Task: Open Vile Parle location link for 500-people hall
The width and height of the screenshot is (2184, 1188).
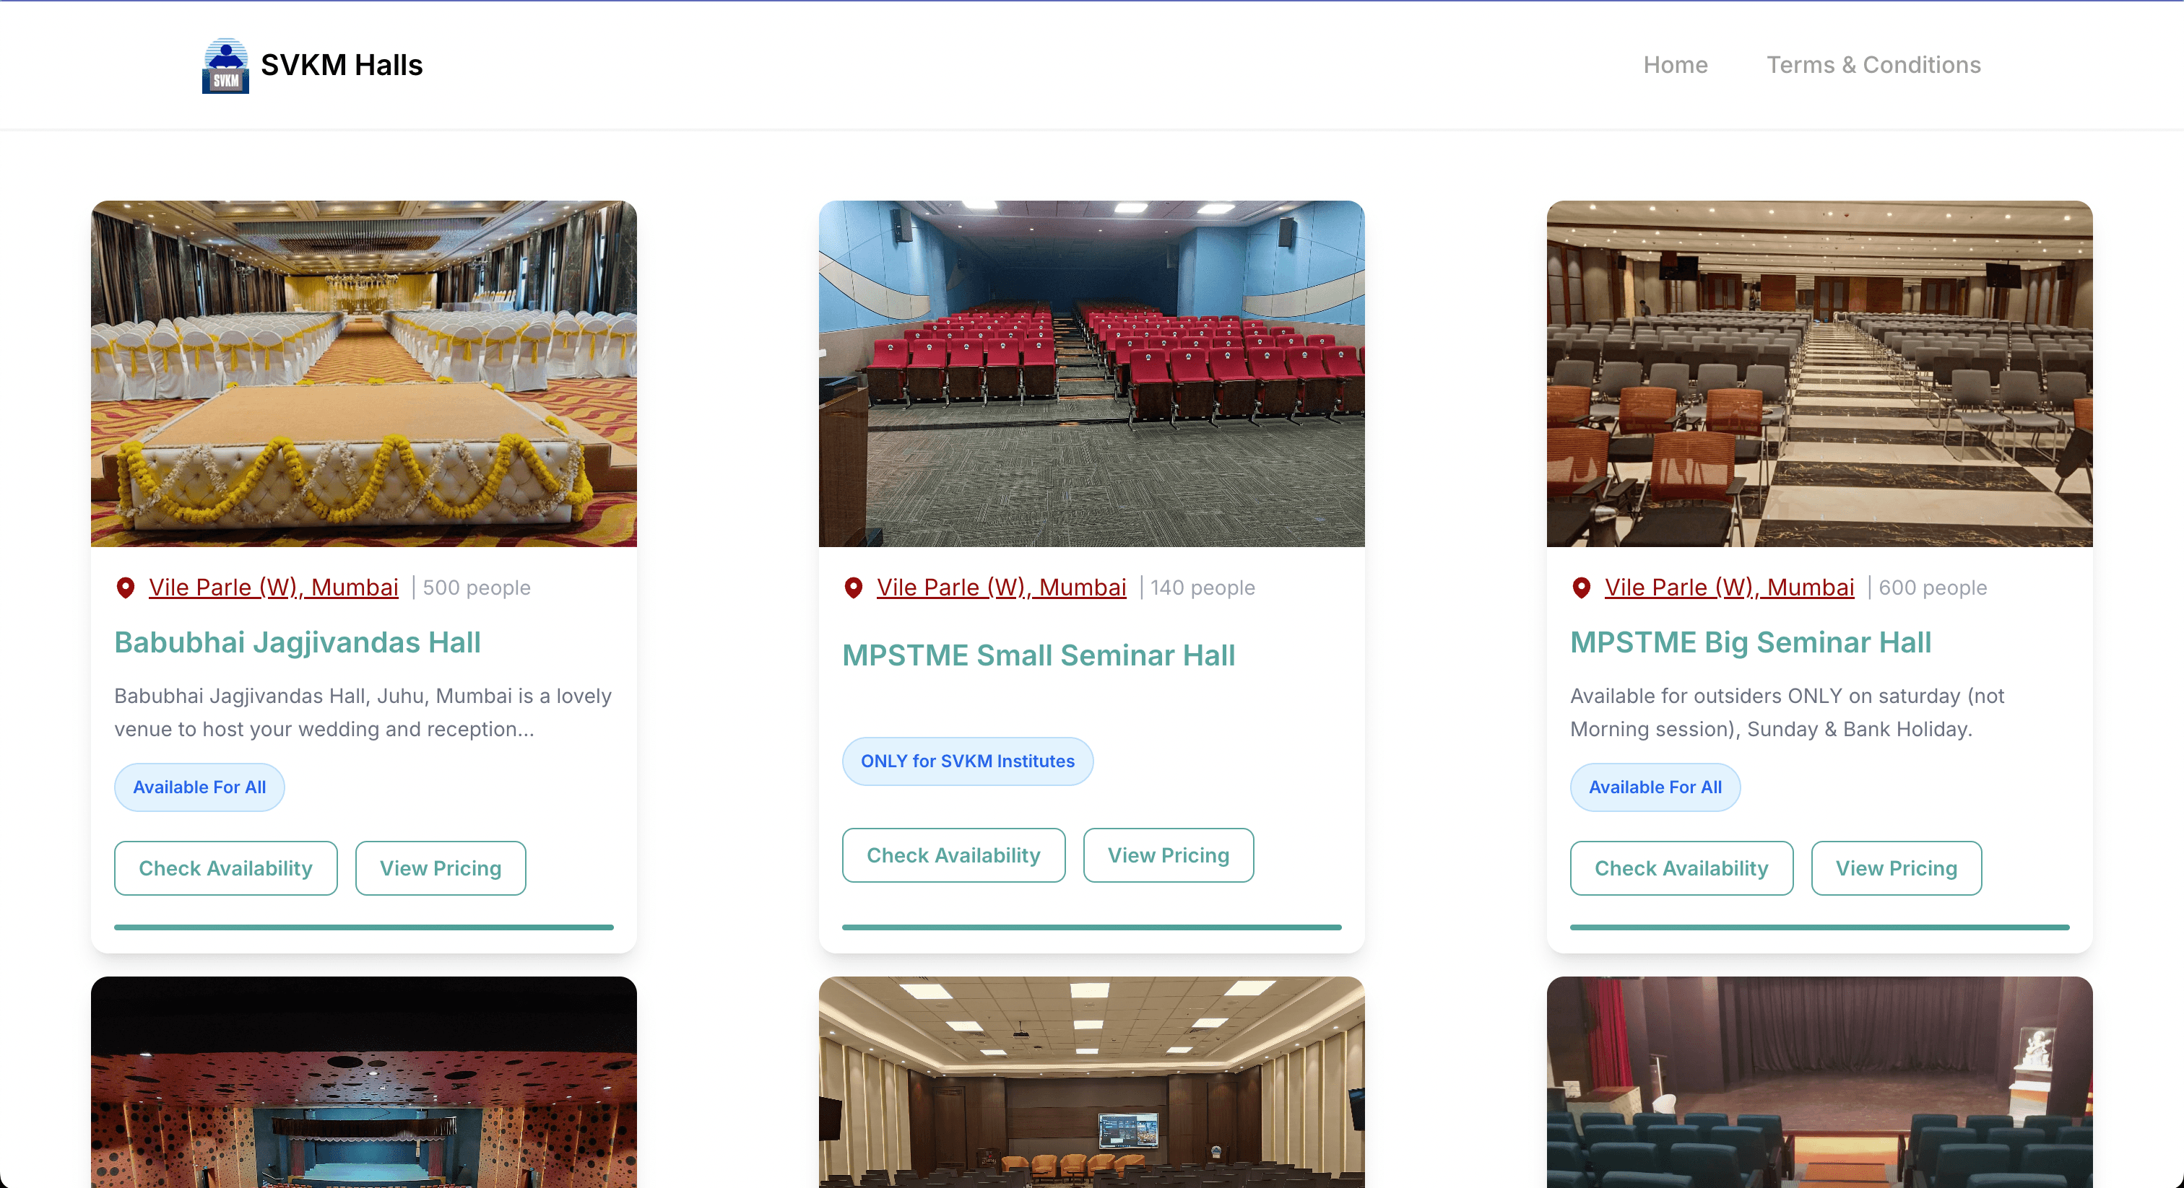Action: [x=273, y=588]
